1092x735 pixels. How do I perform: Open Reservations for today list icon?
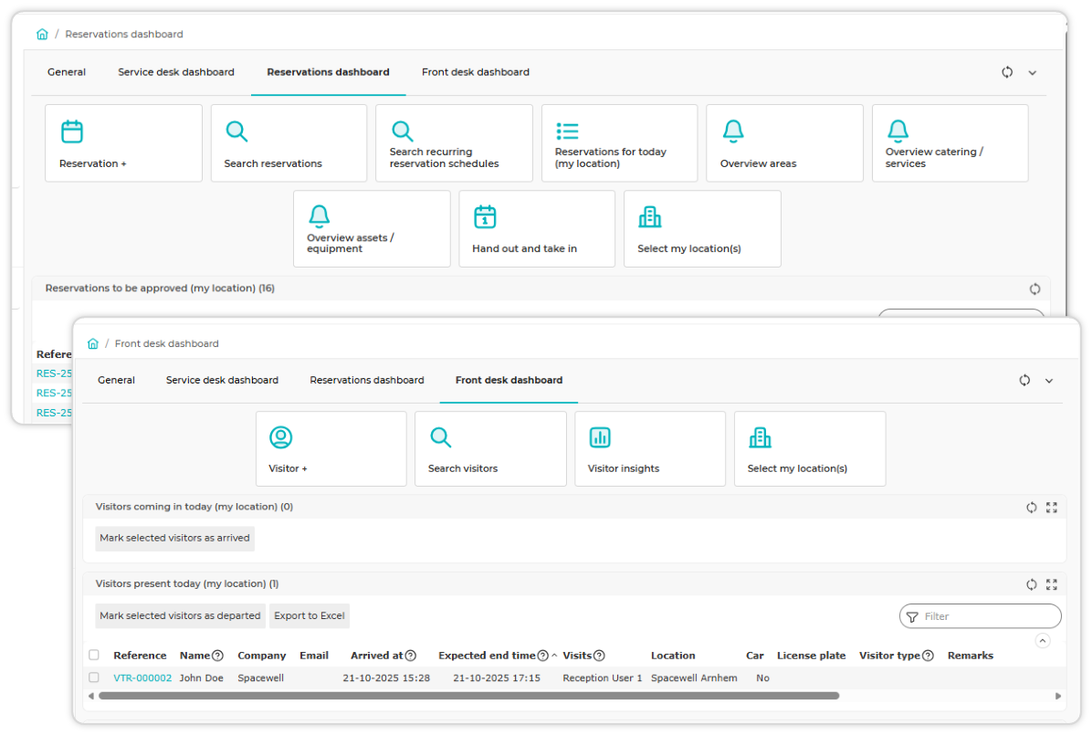568,131
